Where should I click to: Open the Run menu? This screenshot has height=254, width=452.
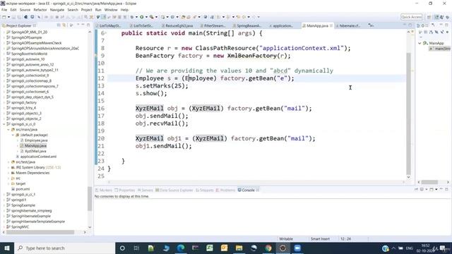click(x=98, y=10)
